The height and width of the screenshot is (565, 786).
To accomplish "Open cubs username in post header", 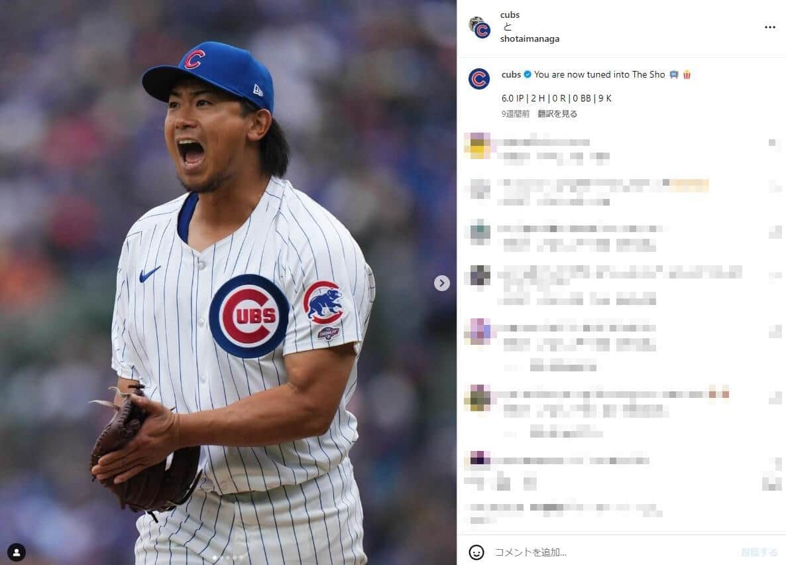I will click(x=510, y=15).
